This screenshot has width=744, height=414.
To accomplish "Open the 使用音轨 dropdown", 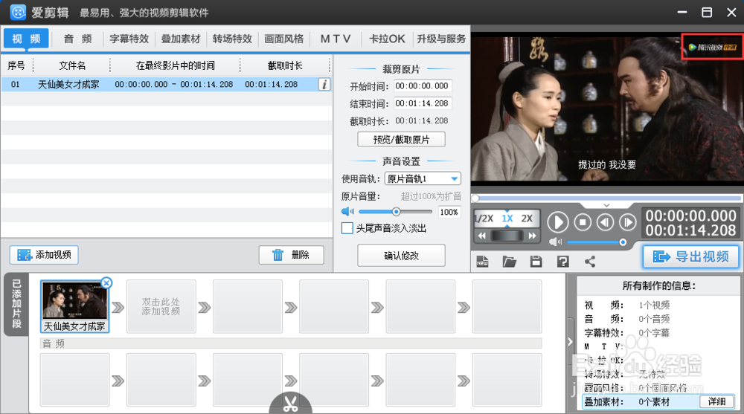I will point(423,179).
